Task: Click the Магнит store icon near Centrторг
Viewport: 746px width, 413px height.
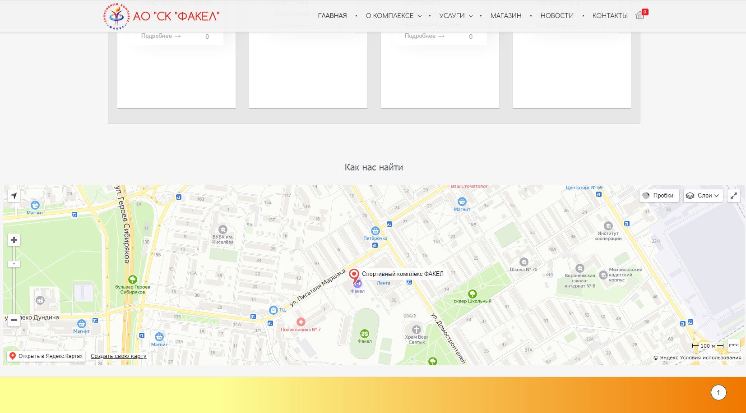Action: click(x=462, y=202)
